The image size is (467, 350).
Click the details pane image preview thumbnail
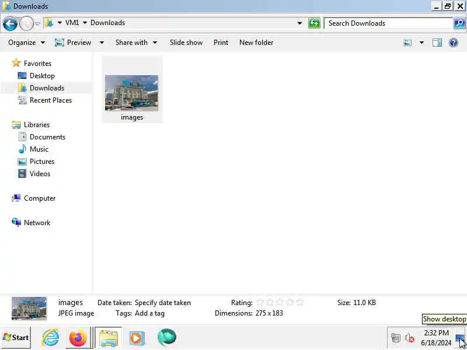click(x=29, y=309)
